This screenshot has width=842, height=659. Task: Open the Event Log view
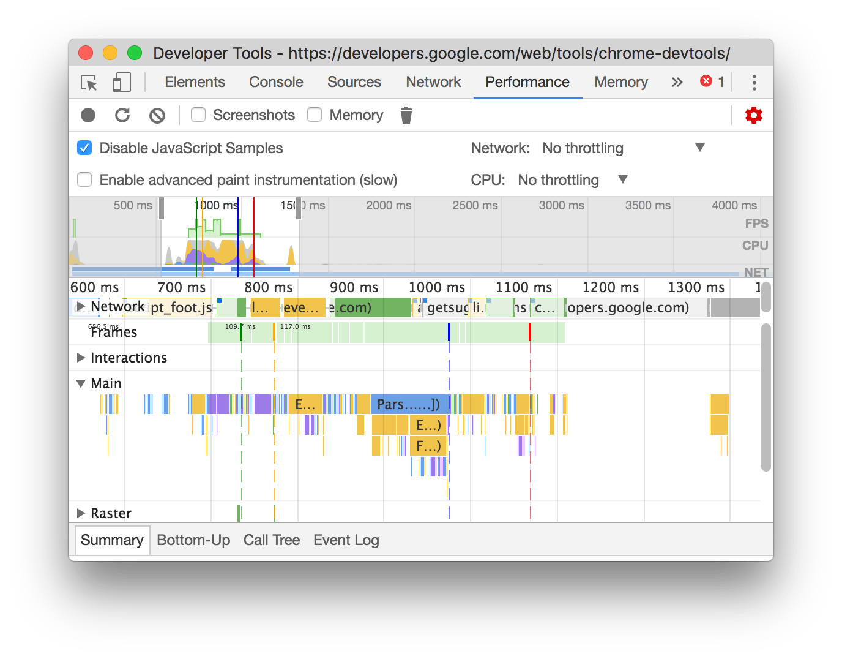(346, 540)
